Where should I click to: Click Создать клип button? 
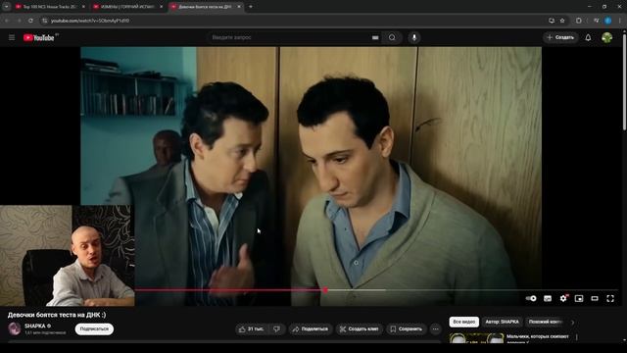click(360, 329)
